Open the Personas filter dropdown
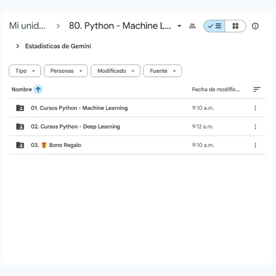This screenshot has width=276, height=276. (x=66, y=71)
